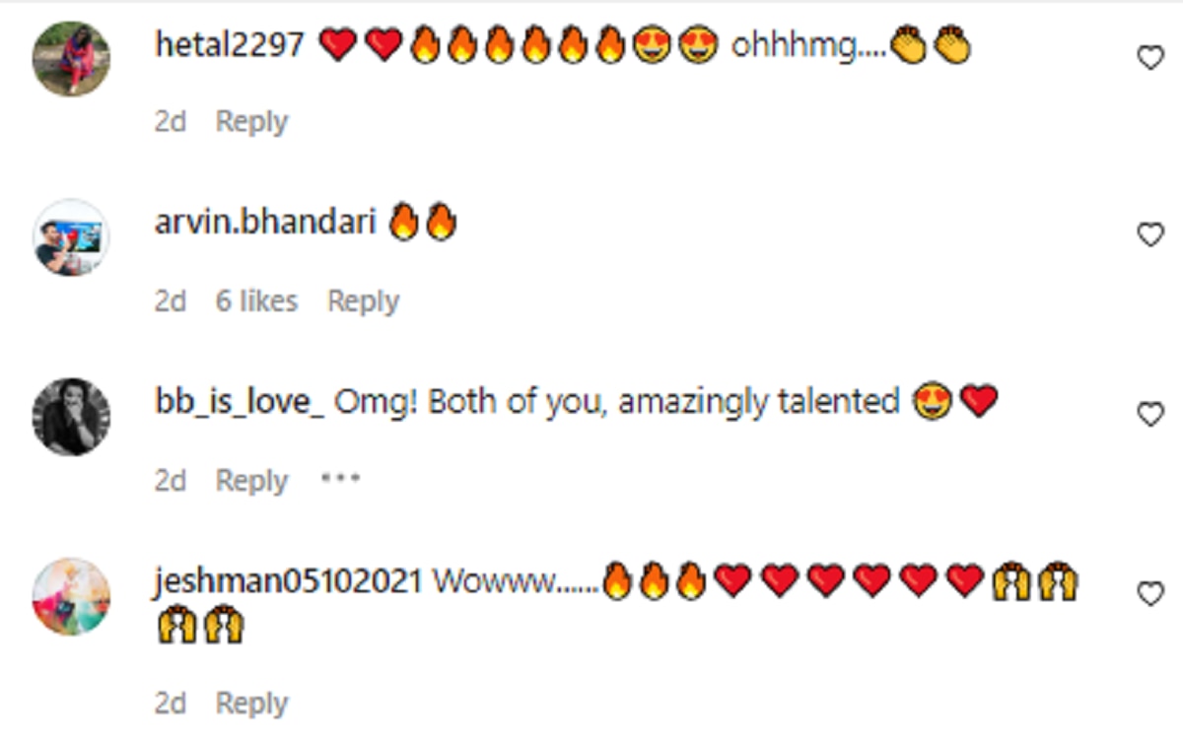Open more options on bb_is_love_'s comment
Image resolution: width=1183 pixels, height=740 pixels.
341,479
